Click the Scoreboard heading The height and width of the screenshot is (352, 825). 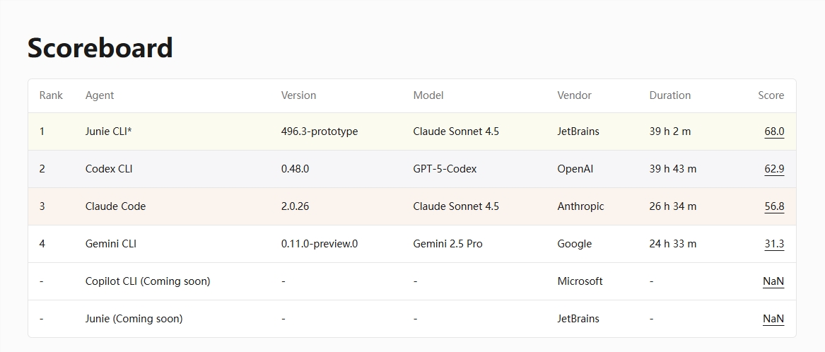pyautogui.click(x=100, y=48)
